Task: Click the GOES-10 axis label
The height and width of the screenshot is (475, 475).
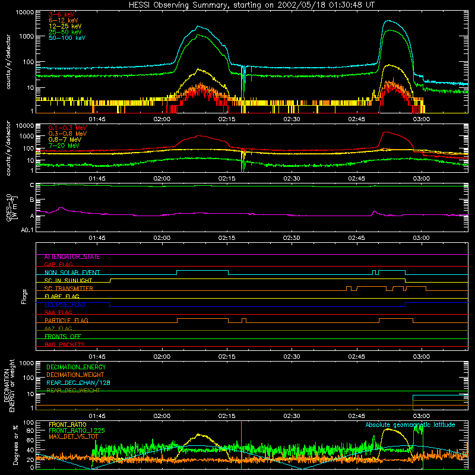Action: click(12, 207)
